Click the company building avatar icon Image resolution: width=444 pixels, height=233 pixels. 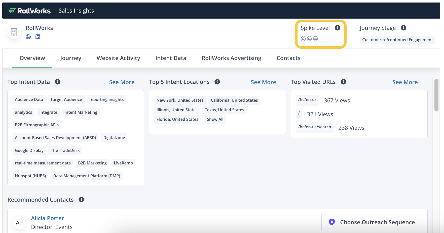click(14, 32)
